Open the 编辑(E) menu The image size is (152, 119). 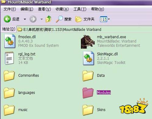click(27, 9)
